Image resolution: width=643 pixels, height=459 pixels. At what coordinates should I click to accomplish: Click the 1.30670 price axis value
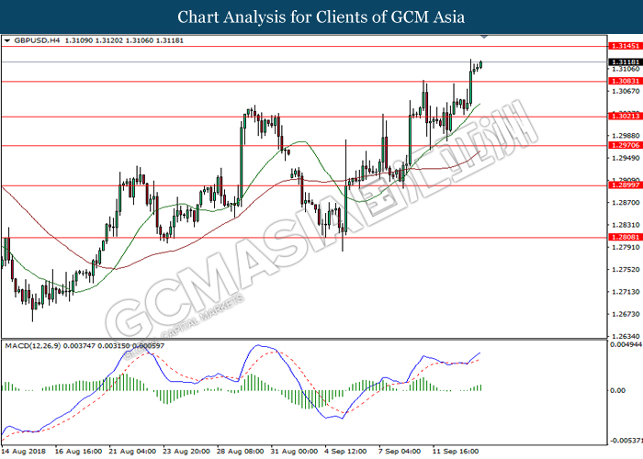tap(626, 91)
